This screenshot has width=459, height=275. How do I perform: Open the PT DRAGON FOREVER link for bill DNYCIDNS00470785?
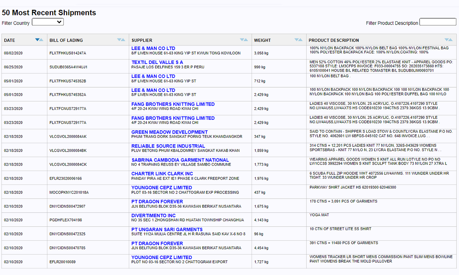click(157, 244)
